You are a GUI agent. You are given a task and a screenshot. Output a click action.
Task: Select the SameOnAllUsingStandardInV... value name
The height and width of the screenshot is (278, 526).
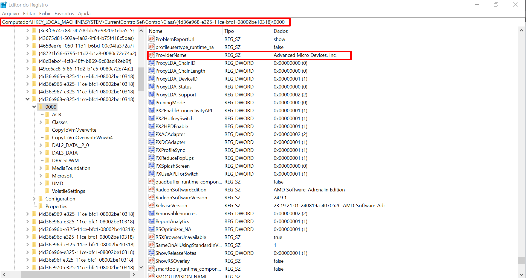(189, 245)
